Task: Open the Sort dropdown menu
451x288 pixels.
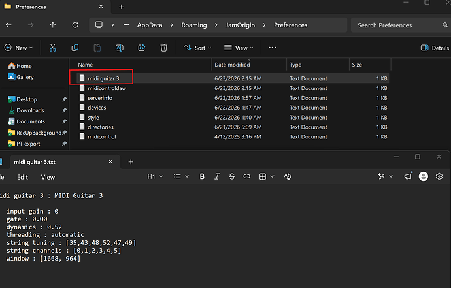Action: click(x=197, y=48)
